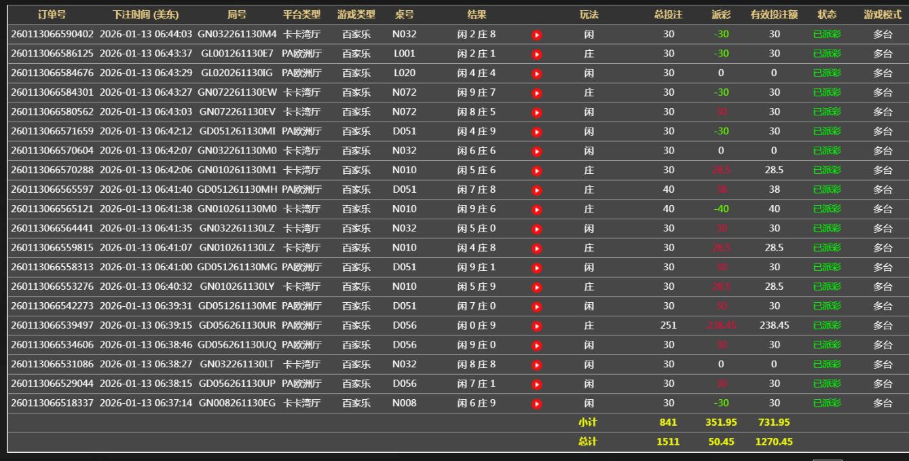This screenshot has width=909, height=461.
Task: Play video for round GD056261130UP
Action: pos(537,384)
